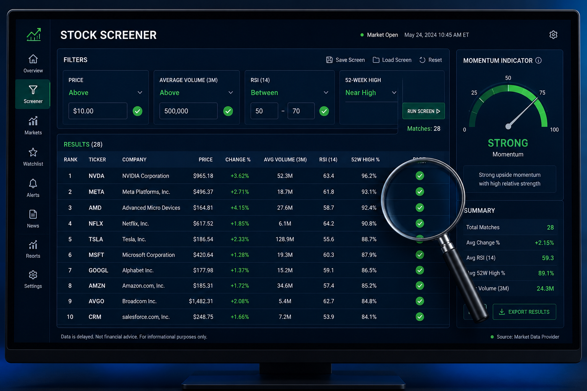Click the $1,482.31 Broadcom price
Viewport: 587px width, 391px height.
(x=201, y=301)
